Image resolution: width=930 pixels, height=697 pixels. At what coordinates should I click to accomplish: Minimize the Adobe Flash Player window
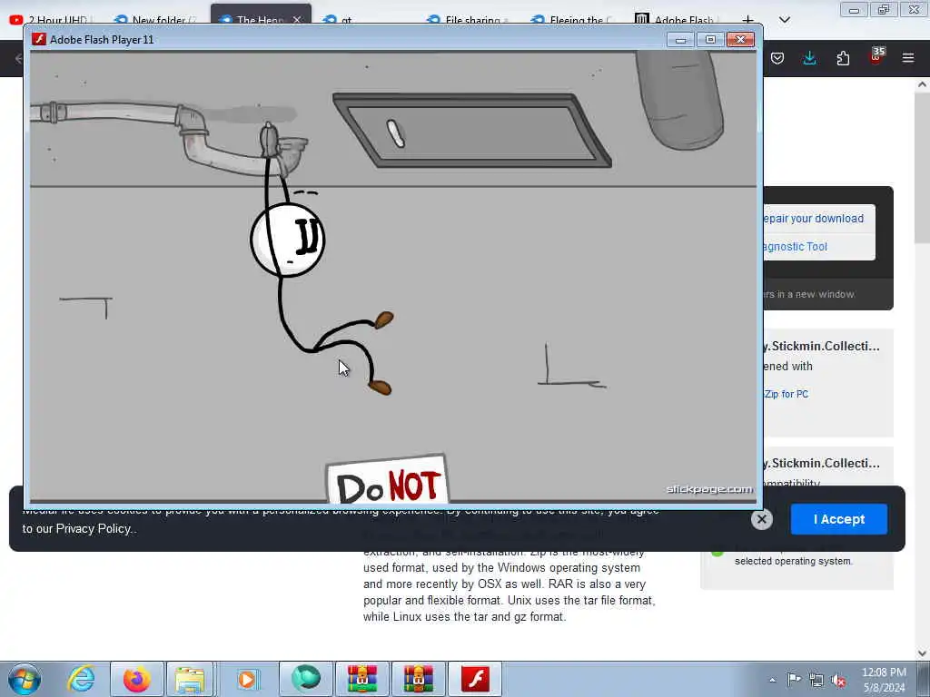pyautogui.click(x=680, y=40)
